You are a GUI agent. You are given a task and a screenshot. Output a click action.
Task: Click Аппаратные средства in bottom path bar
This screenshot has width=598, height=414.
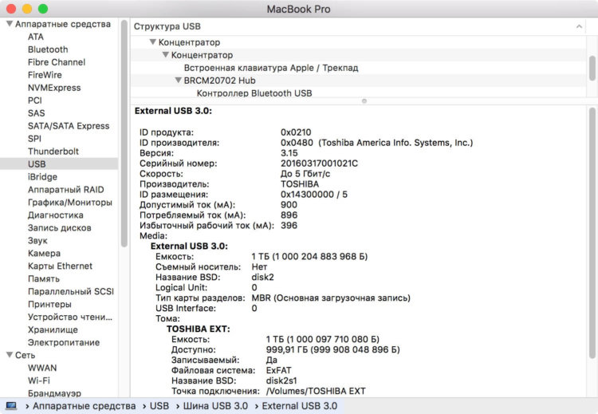(x=84, y=406)
